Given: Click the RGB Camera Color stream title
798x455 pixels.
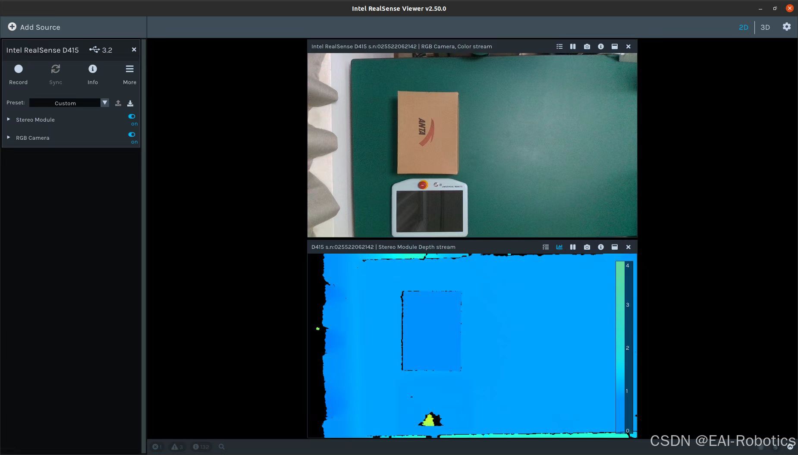Looking at the screenshot, I should 402,46.
